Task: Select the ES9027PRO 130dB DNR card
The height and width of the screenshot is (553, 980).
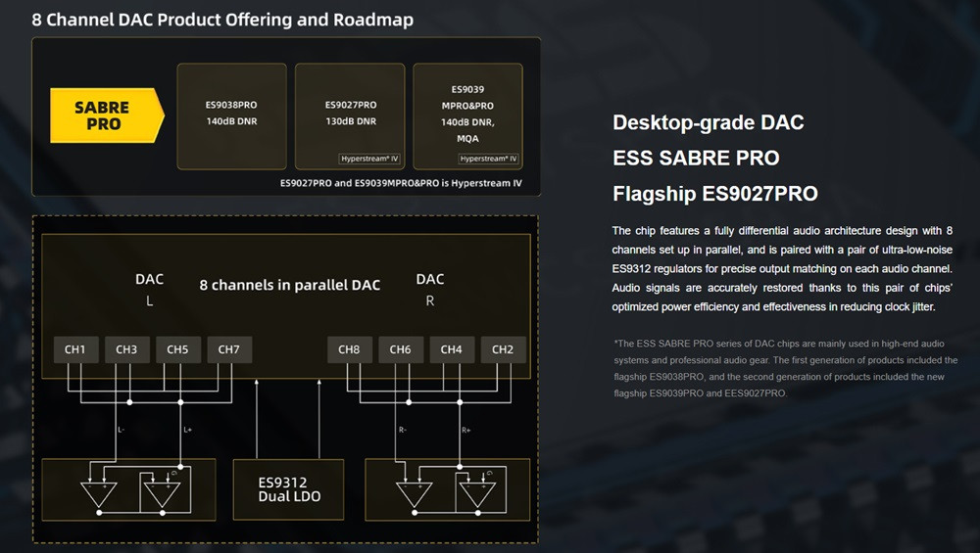Action: point(350,116)
